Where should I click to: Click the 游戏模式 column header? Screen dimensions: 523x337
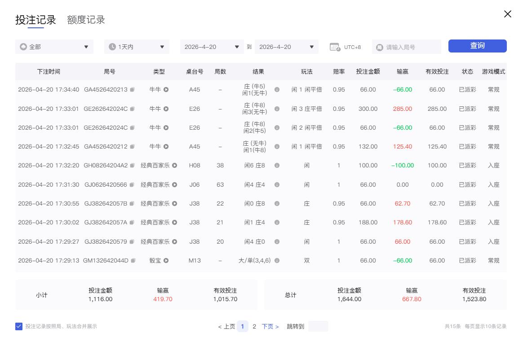[494, 72]
